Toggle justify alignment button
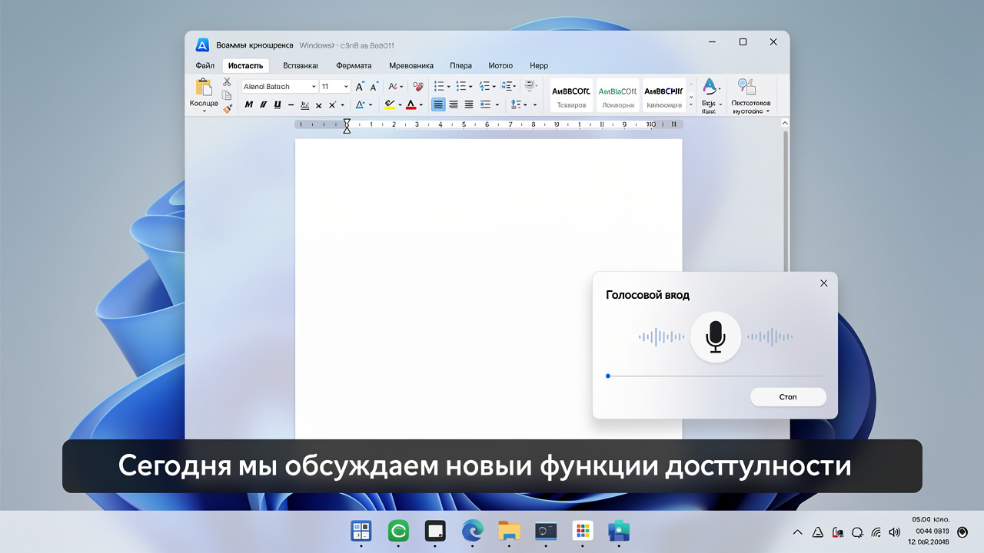This screenshot has height=553, width=984. pos(484,105)
